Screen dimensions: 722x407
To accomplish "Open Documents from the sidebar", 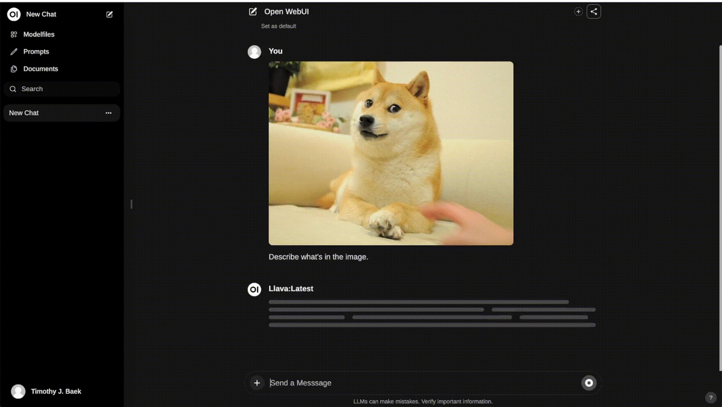I will 40,69.
